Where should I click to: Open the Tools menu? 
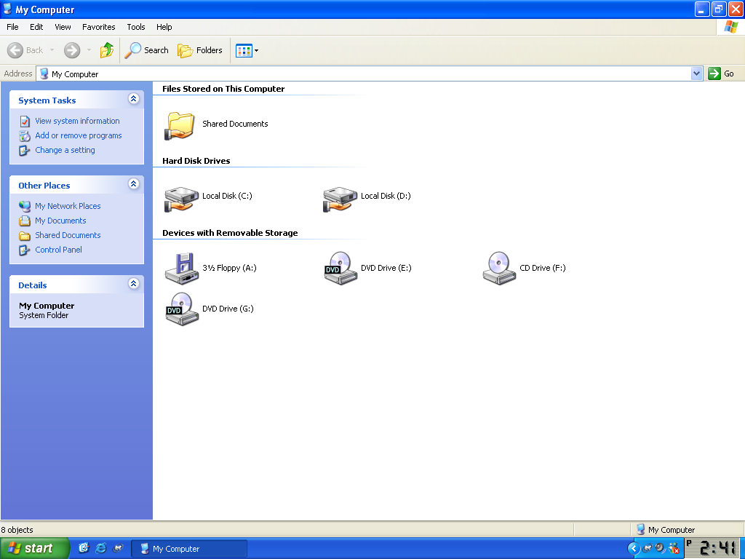click(136, 27)
